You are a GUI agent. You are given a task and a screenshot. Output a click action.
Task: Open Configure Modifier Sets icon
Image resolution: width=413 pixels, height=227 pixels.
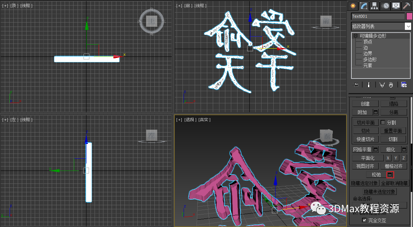click(404, 85)
